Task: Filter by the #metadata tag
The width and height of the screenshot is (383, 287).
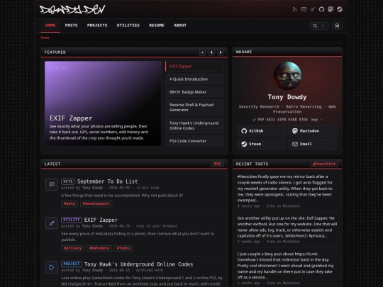Action: 99,249
